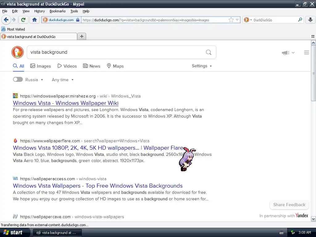Open Top Free Windows Vista Backgrounds result
Image resolution: width=316 pixels, height=237 pixels.
click(x=98, y=185)
